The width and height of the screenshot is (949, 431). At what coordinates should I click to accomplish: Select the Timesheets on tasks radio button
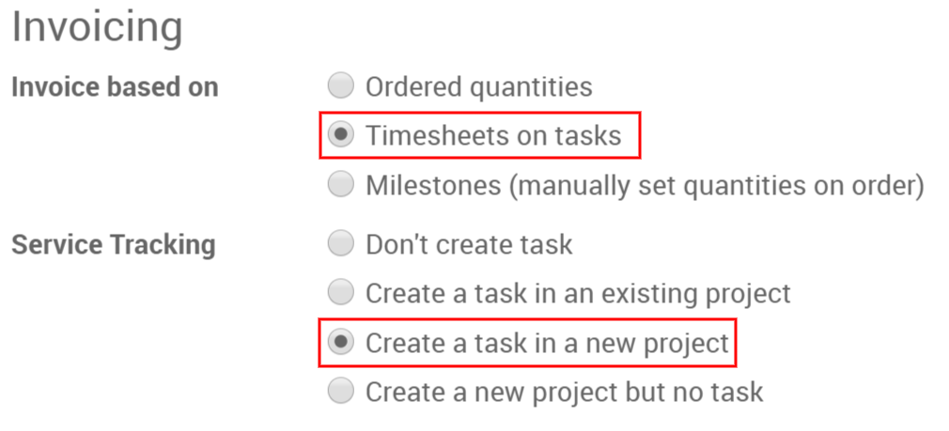(x=341, y=136)
